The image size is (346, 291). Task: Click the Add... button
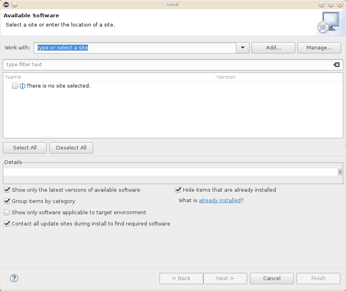pyautogui.click(x=273, y=47)
